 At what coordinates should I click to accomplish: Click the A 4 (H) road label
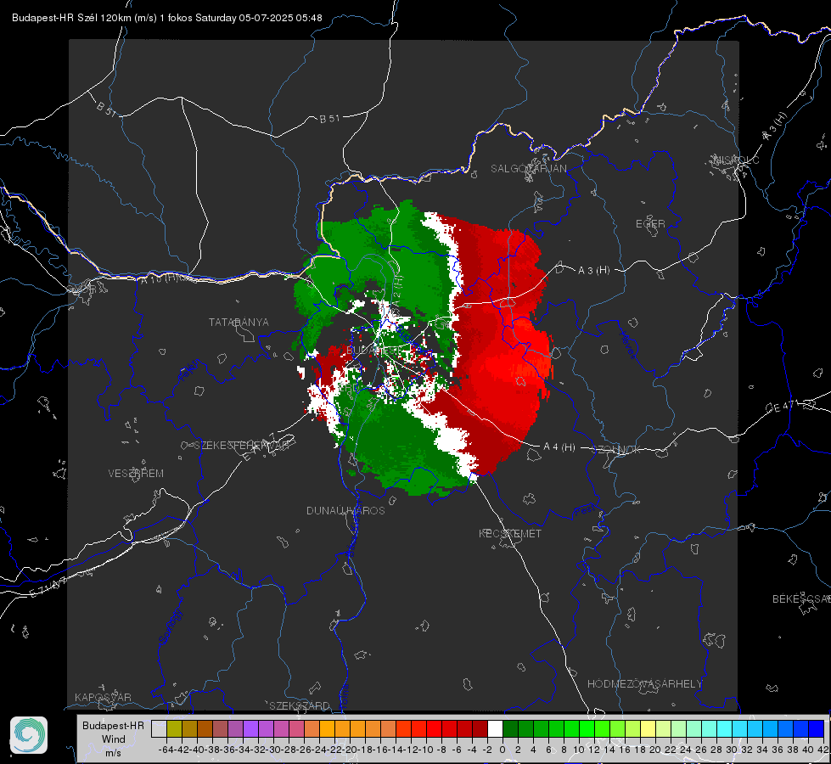pos(559,447)
